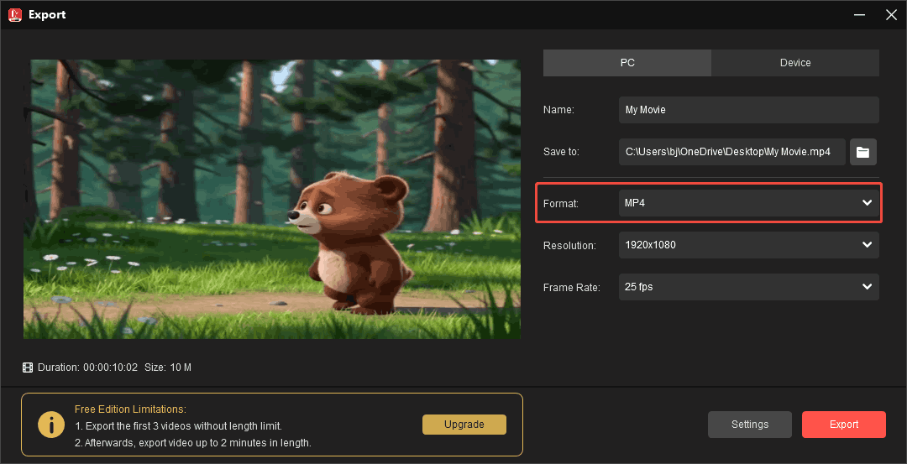
Task: Click the film strip icon next to Duration
Action: click(28, 367)
